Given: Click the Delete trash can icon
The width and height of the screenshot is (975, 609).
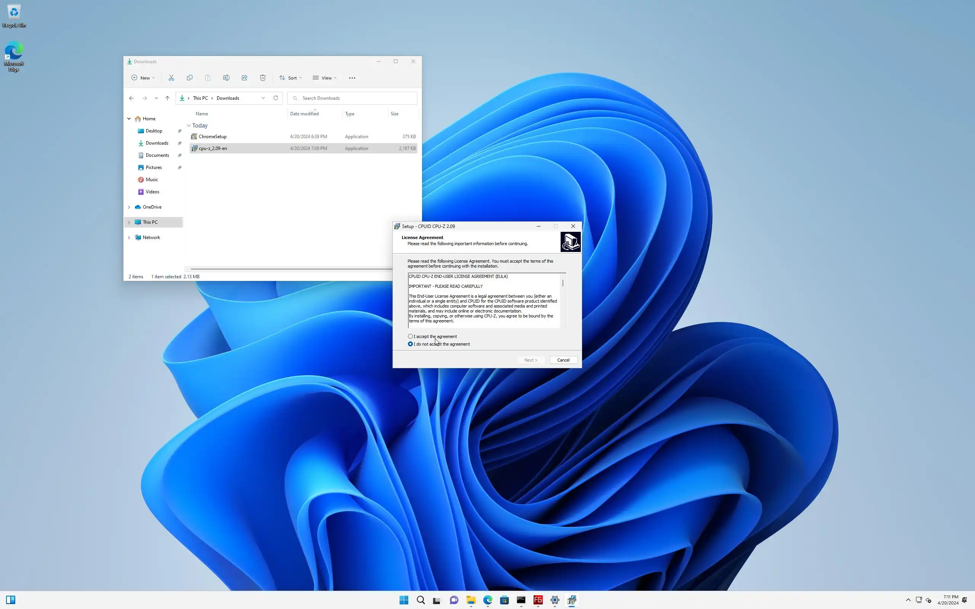Looking at the screenshot, I should tap(263, 78).
